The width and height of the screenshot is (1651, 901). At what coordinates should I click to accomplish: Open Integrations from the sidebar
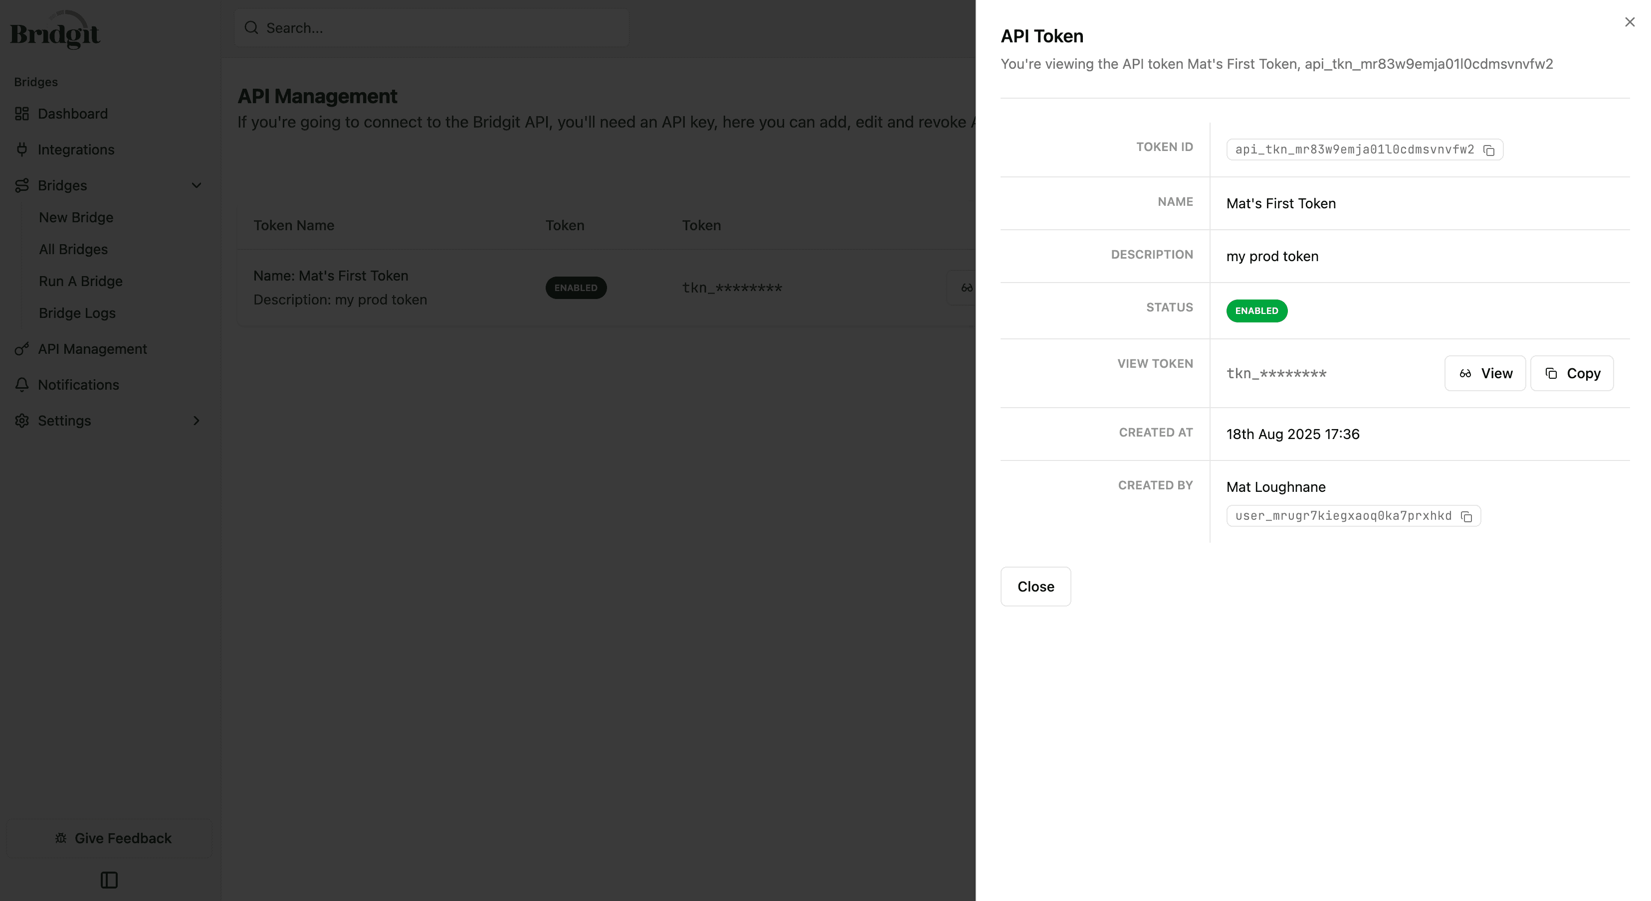(x=76, y=149)
